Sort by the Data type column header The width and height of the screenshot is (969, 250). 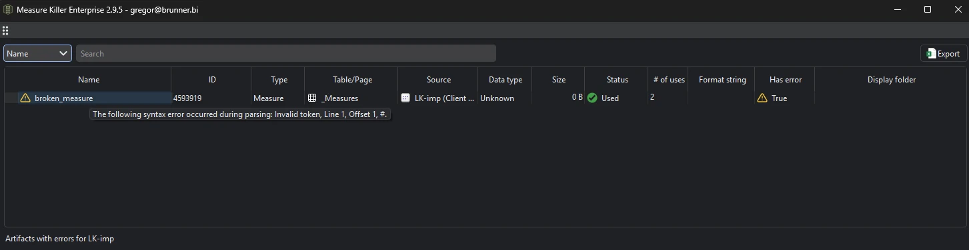(x=506, y=80)
